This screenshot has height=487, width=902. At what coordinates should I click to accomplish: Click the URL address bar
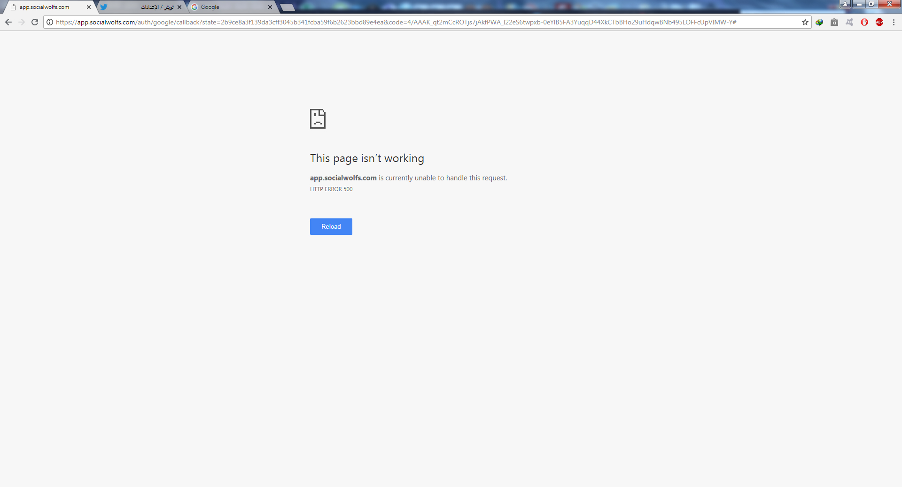(423, 22)
